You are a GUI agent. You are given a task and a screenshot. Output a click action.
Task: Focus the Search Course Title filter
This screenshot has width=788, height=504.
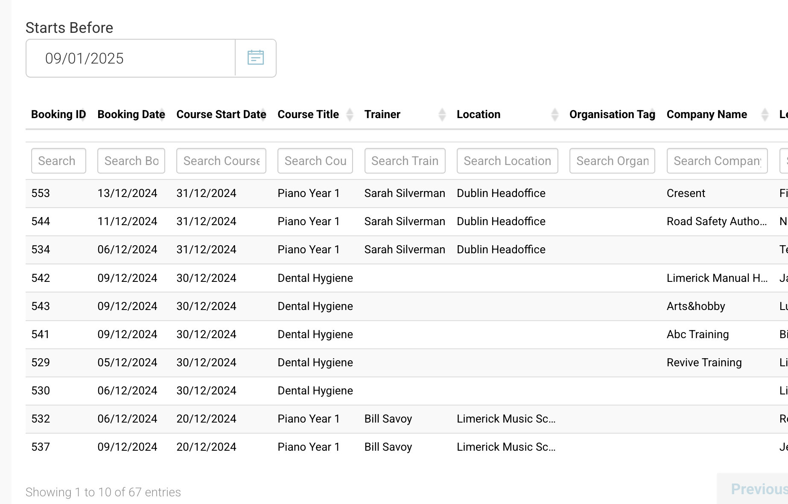pyautogui.click(x=315, y=161)
